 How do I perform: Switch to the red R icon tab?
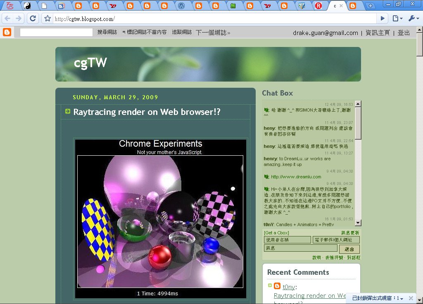tap(318, 6)
